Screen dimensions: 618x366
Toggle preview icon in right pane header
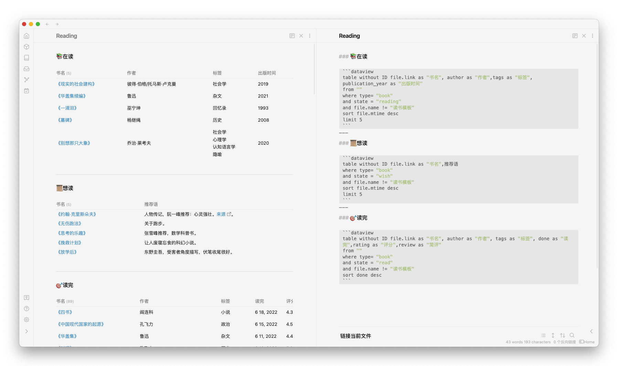tap(575, 36)
